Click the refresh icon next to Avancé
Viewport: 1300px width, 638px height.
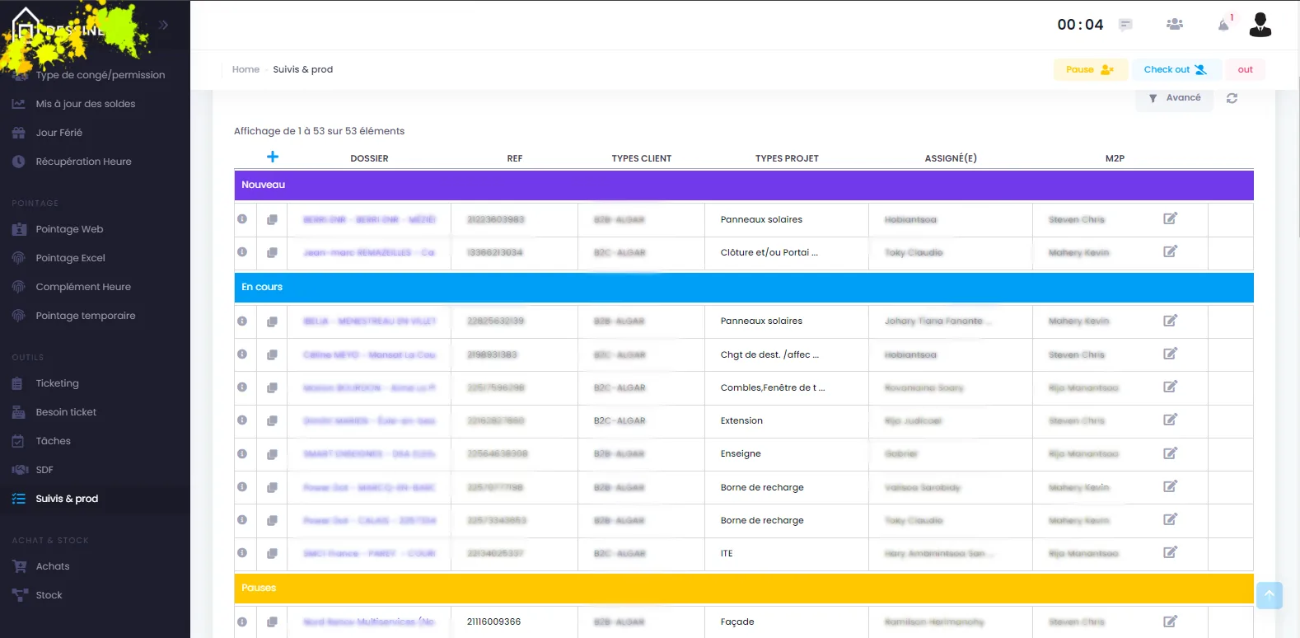tap(1232, 98)
